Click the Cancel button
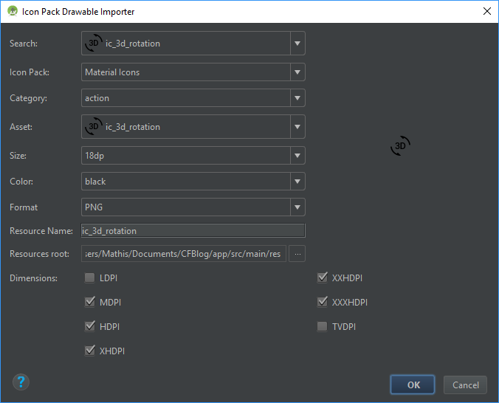This screenshot has height=403, width=499. click(465, 385)
